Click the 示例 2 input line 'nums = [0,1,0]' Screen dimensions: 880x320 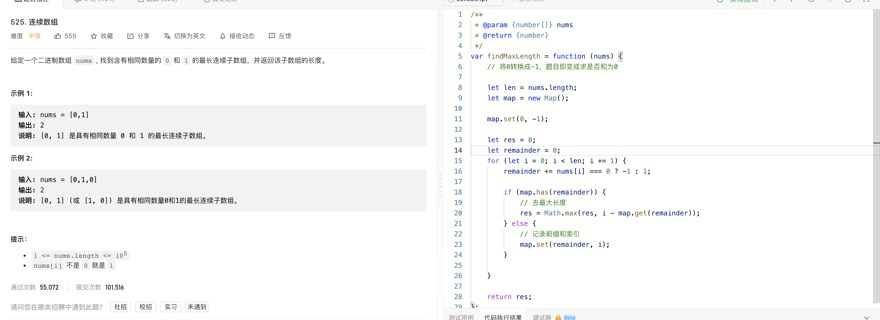point(58,180)
